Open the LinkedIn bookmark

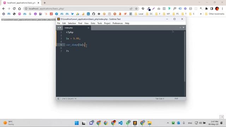click(88, 14)
